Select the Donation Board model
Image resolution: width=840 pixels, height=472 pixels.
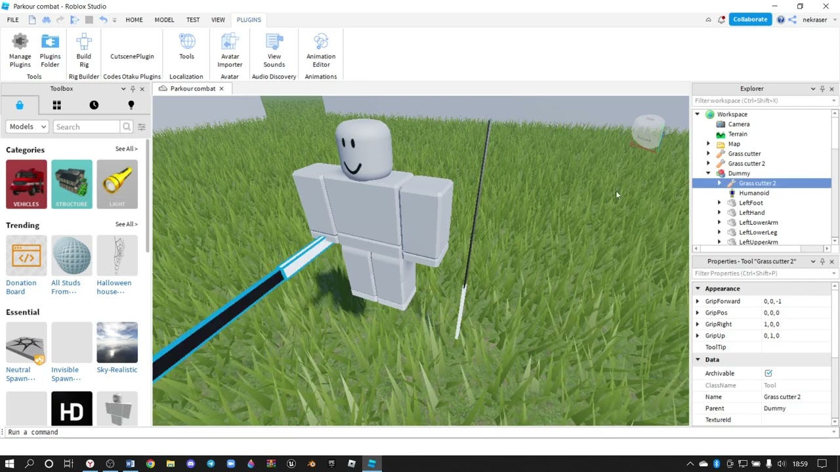(x=26, y=265)
